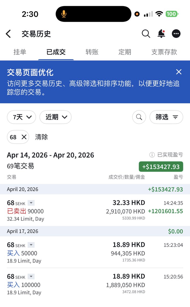
Task: Tap the Apr 14, 2026 - Apr 20, 2026 range
Action: click(50, 155)
